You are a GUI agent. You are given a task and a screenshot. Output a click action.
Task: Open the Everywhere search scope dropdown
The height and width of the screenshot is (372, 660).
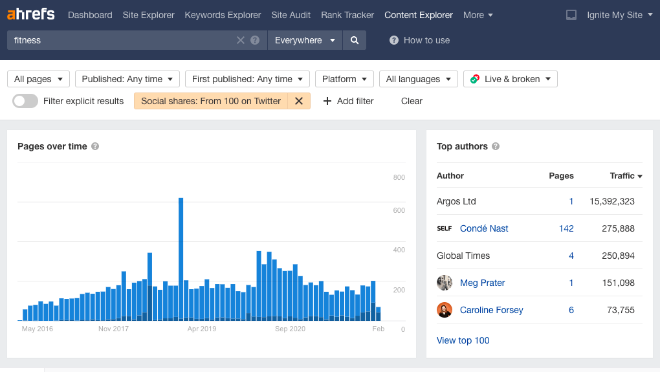tap(305, 40)
